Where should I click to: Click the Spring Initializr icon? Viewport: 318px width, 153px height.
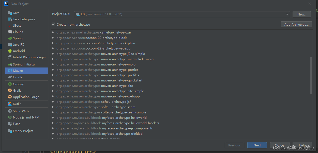10,64
